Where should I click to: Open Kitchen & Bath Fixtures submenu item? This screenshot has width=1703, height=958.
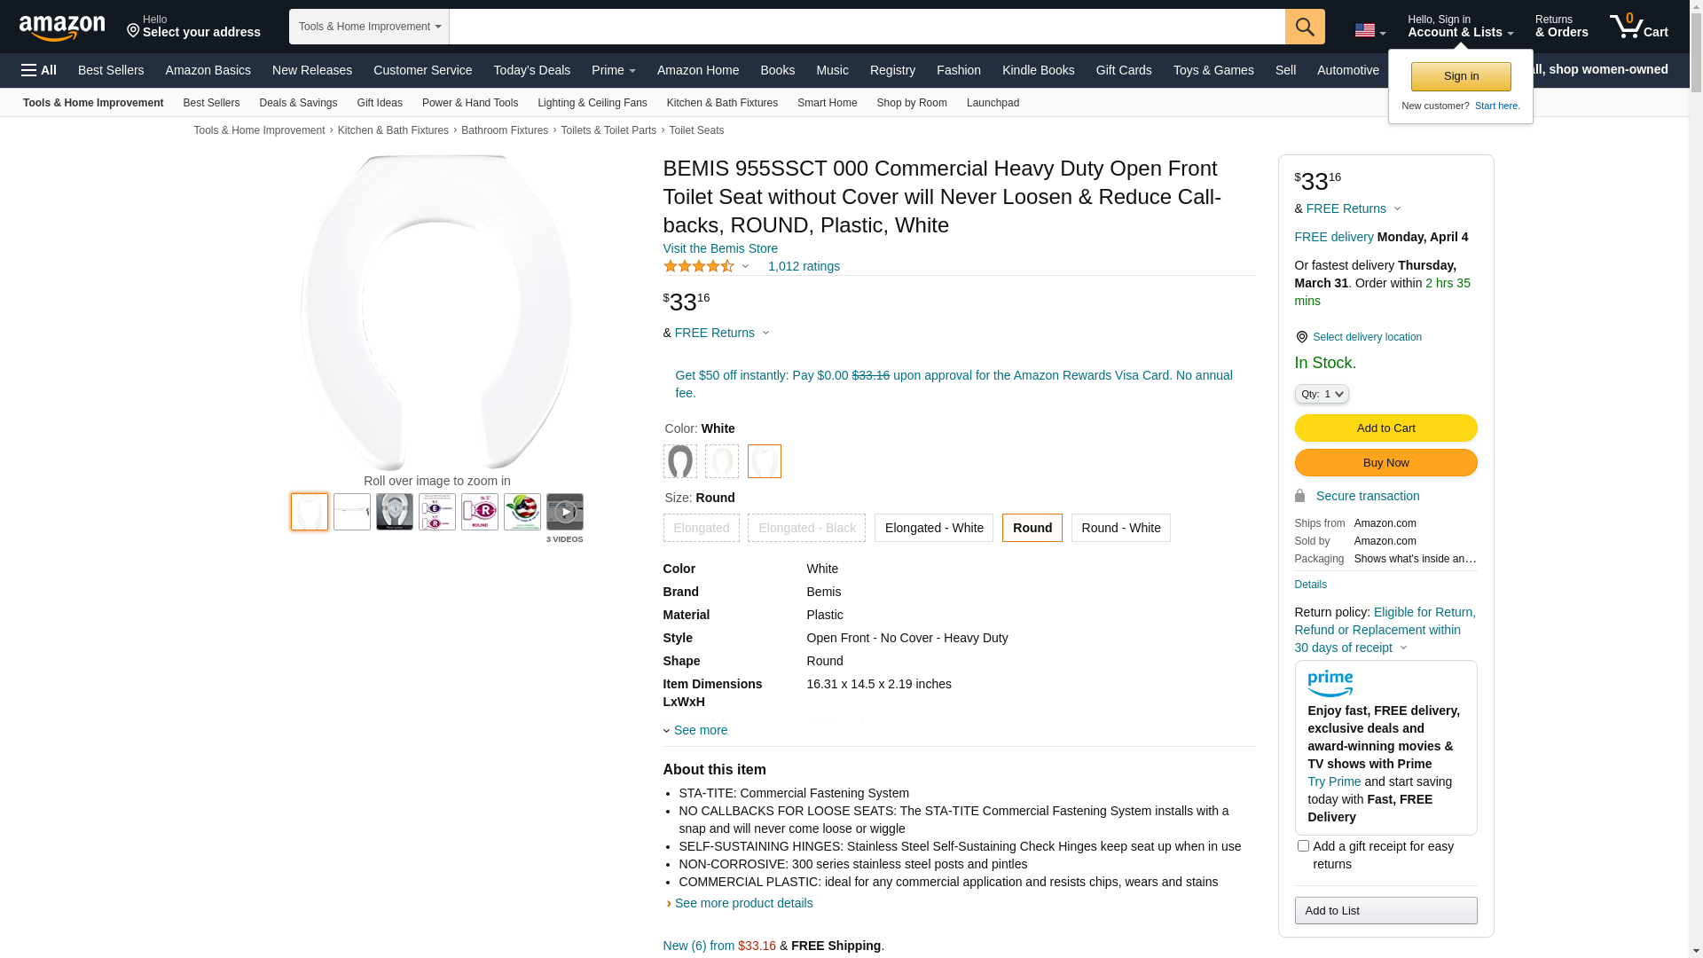[x=722, y=103]
